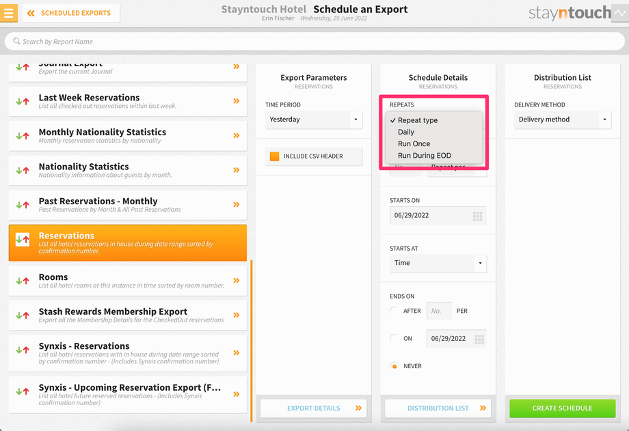Click the Stash Rewards Membership Export arrows icon
This screenshot has height=431, width=629.
pos(23,316)
